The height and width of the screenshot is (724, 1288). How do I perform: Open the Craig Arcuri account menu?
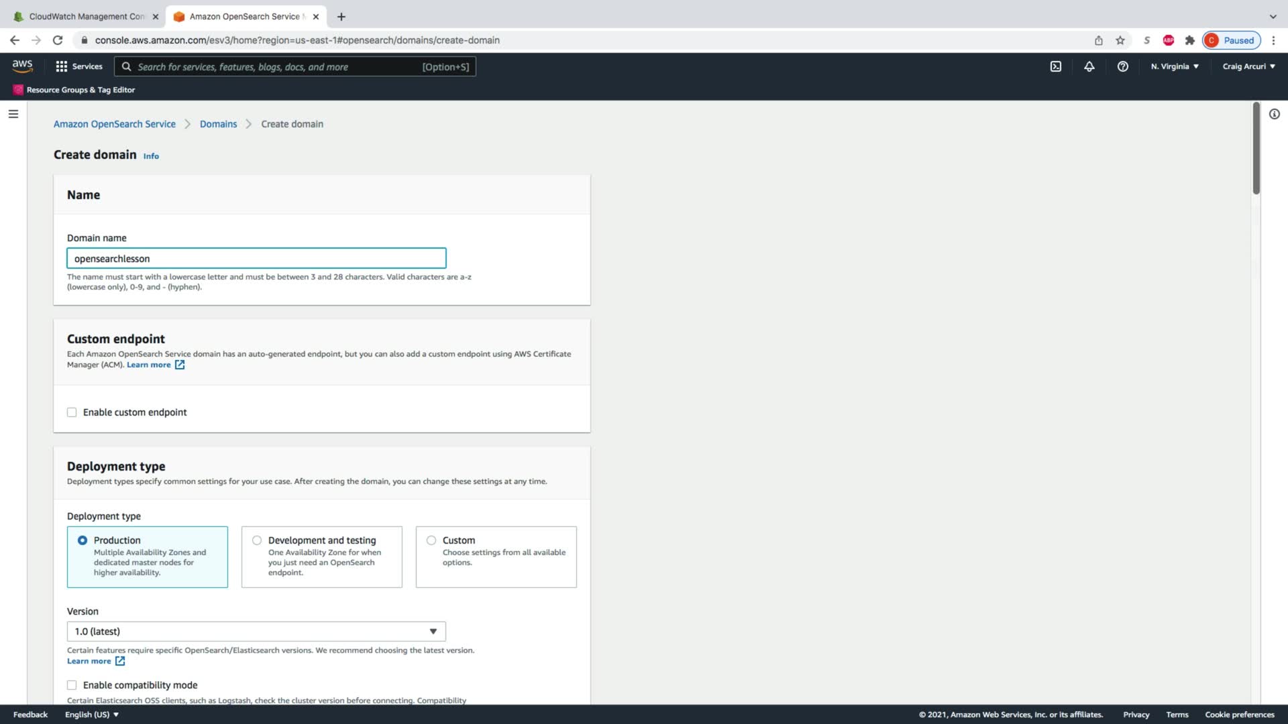pos(1248,66)
